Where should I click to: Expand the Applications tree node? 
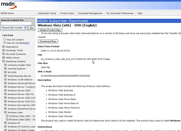[3, 47]
